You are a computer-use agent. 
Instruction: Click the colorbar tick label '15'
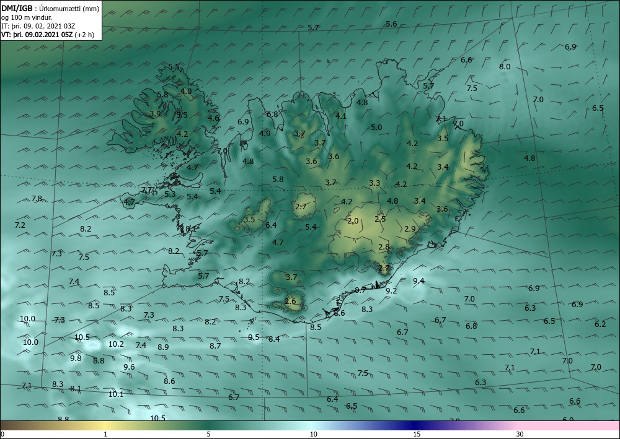(417, 434)
